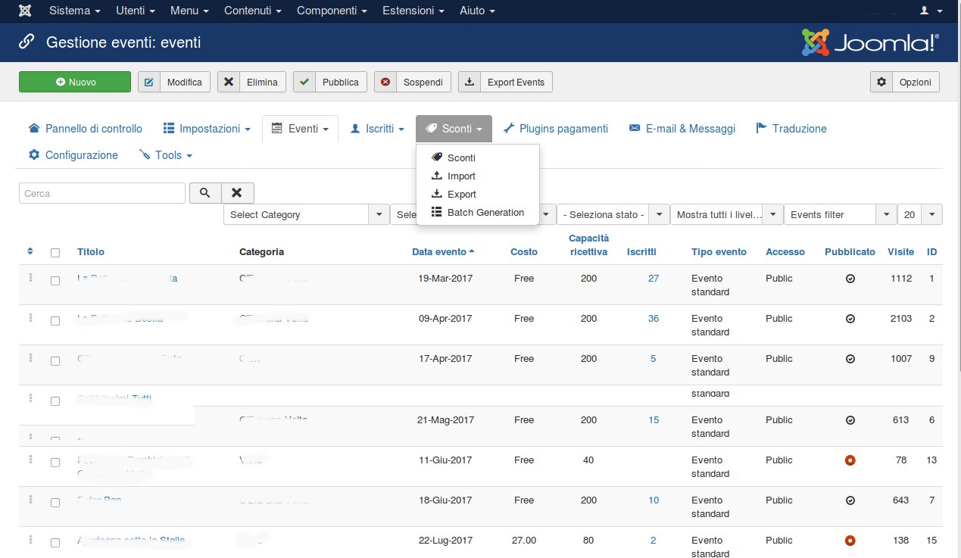Click the unpublished red icon for event ID 13
The width and height of the screenshot is (961, 558).
(x=850, y=460)
